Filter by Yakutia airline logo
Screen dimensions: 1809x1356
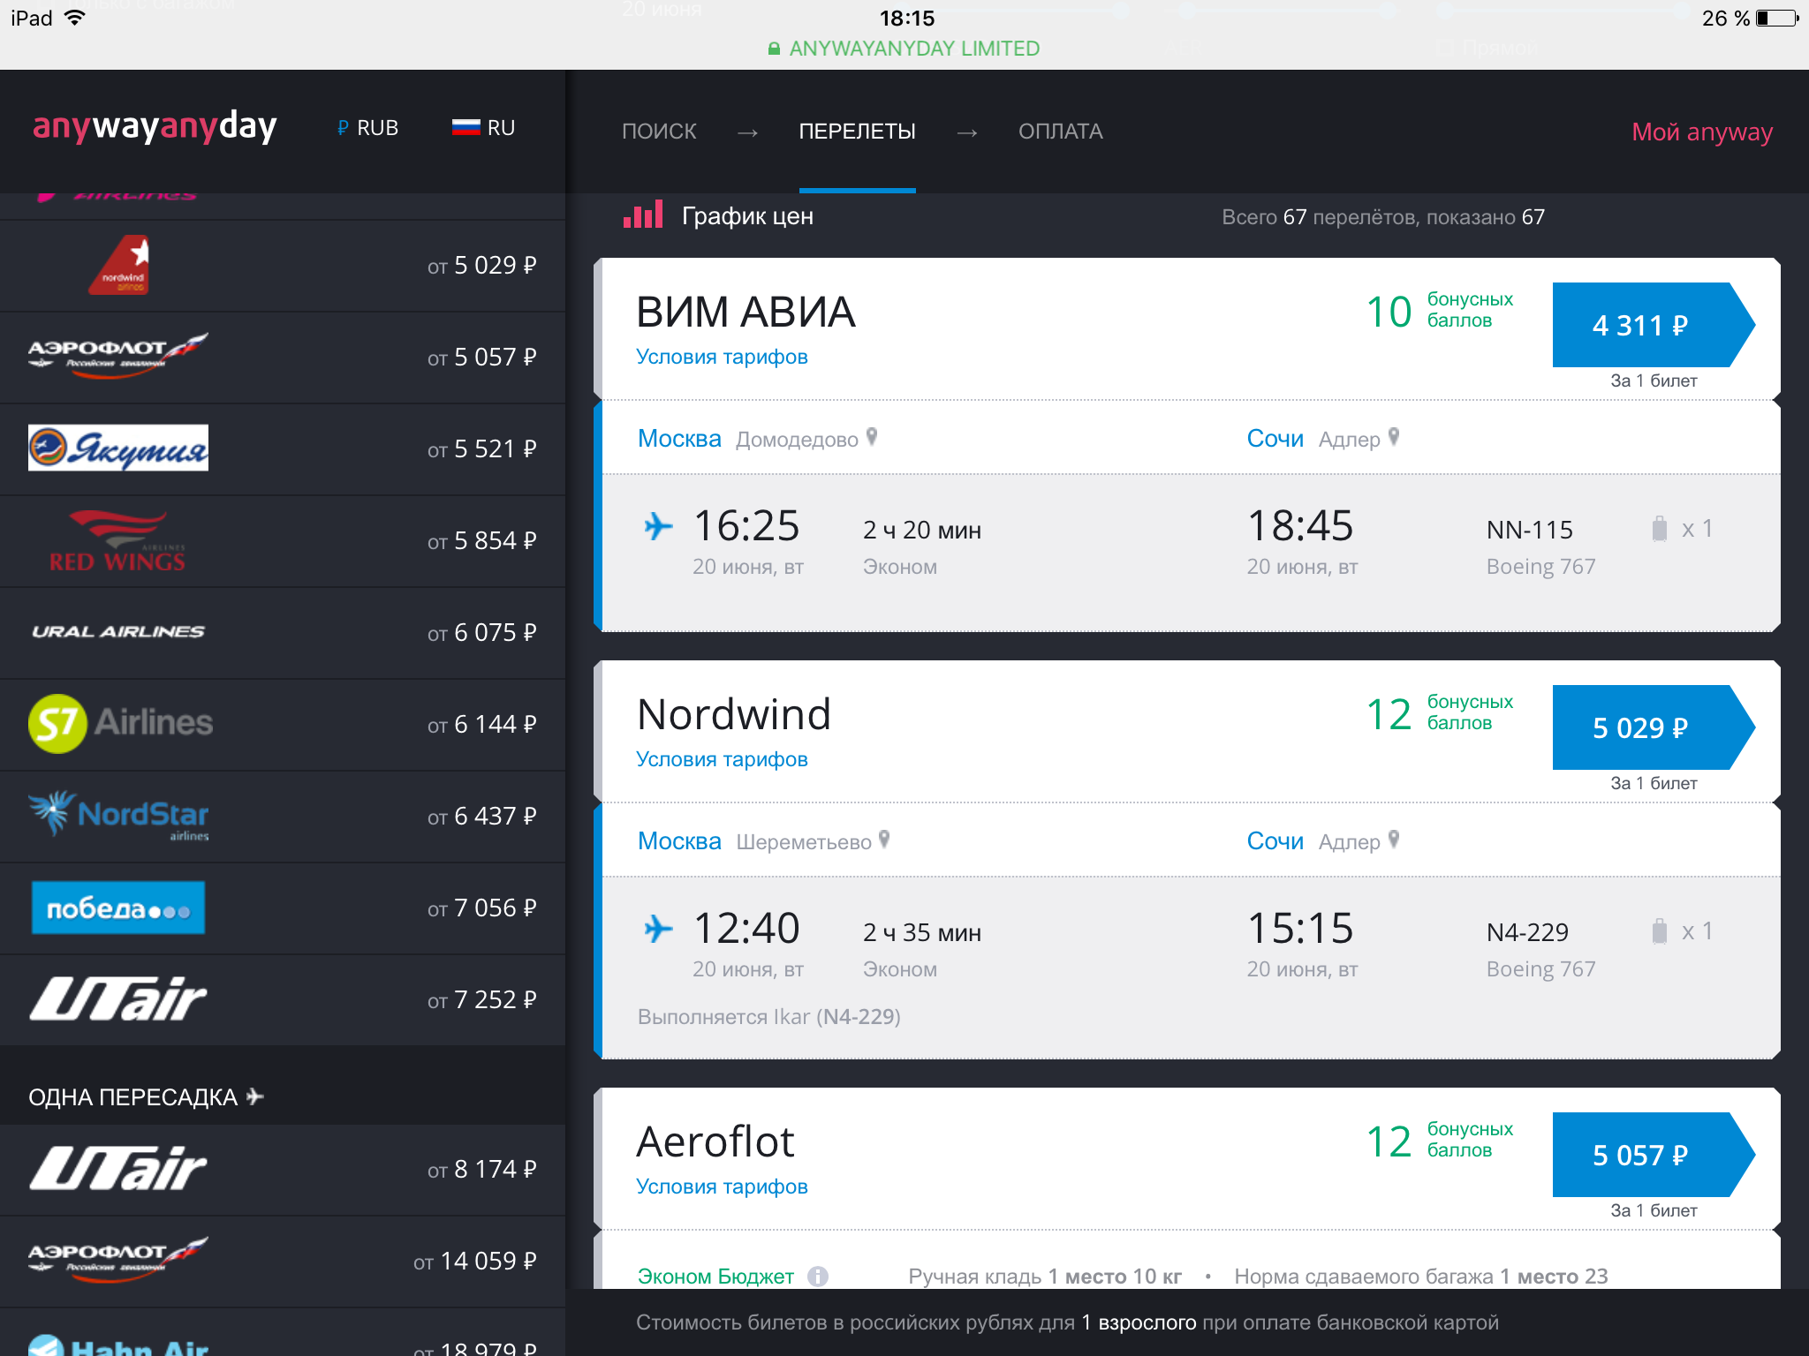[x=118, y=448]
